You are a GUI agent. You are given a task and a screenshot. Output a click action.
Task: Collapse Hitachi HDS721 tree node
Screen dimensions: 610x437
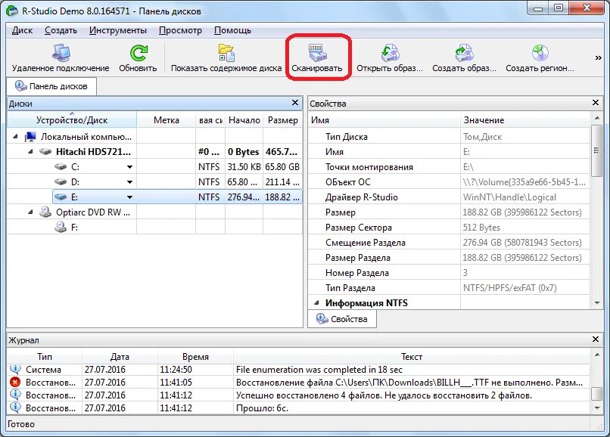[x=30, y=152]
